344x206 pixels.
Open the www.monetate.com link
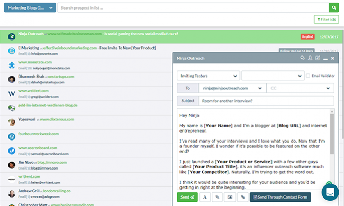click(x=35, y=62)
